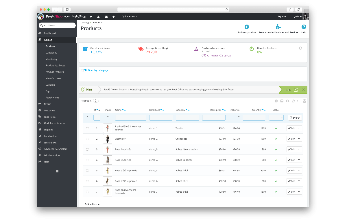Open Recommended Modules and Services puzzle icon
The image size is (347, 221).
tap(278, 27)
